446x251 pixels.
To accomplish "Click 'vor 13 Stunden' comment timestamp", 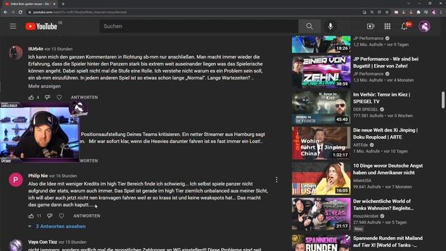I will point(59,49).
